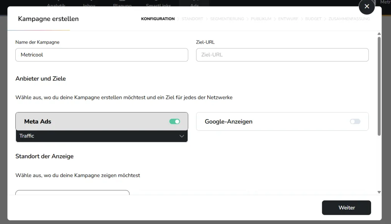Navigate to the Budget step
This screenshot has width=391, height=224.
313,19
